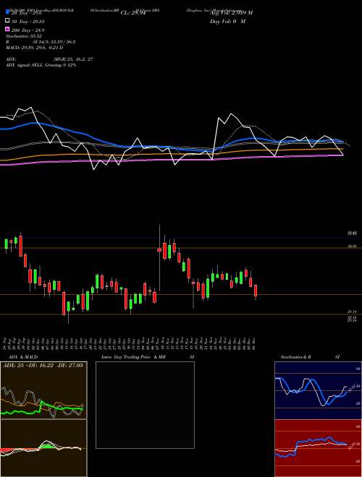Click the 'Avg Vol: 2.939 M' text

pos(231,13)
